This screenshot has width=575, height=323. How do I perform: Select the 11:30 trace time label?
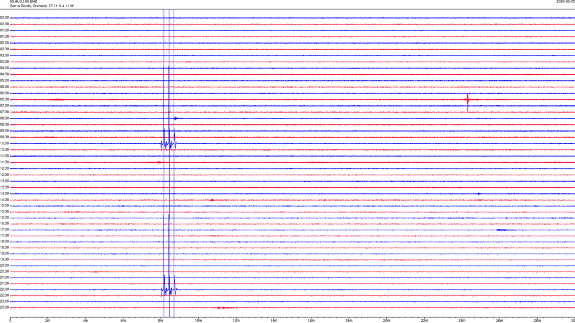click(x=4, y=162)
